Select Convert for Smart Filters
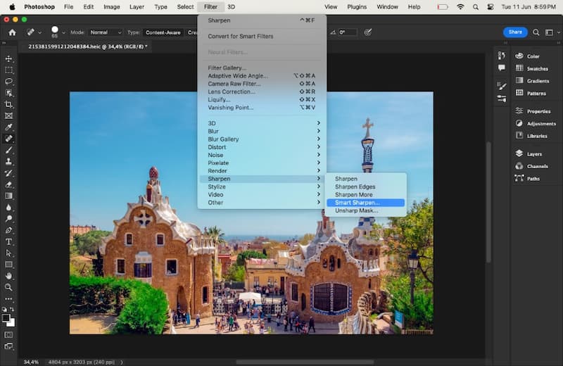563x366 pixels. 262,37
